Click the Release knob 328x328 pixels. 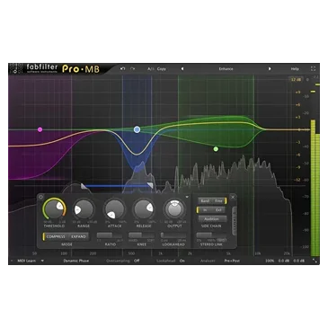pyautogui.click(x=144, y=209)
